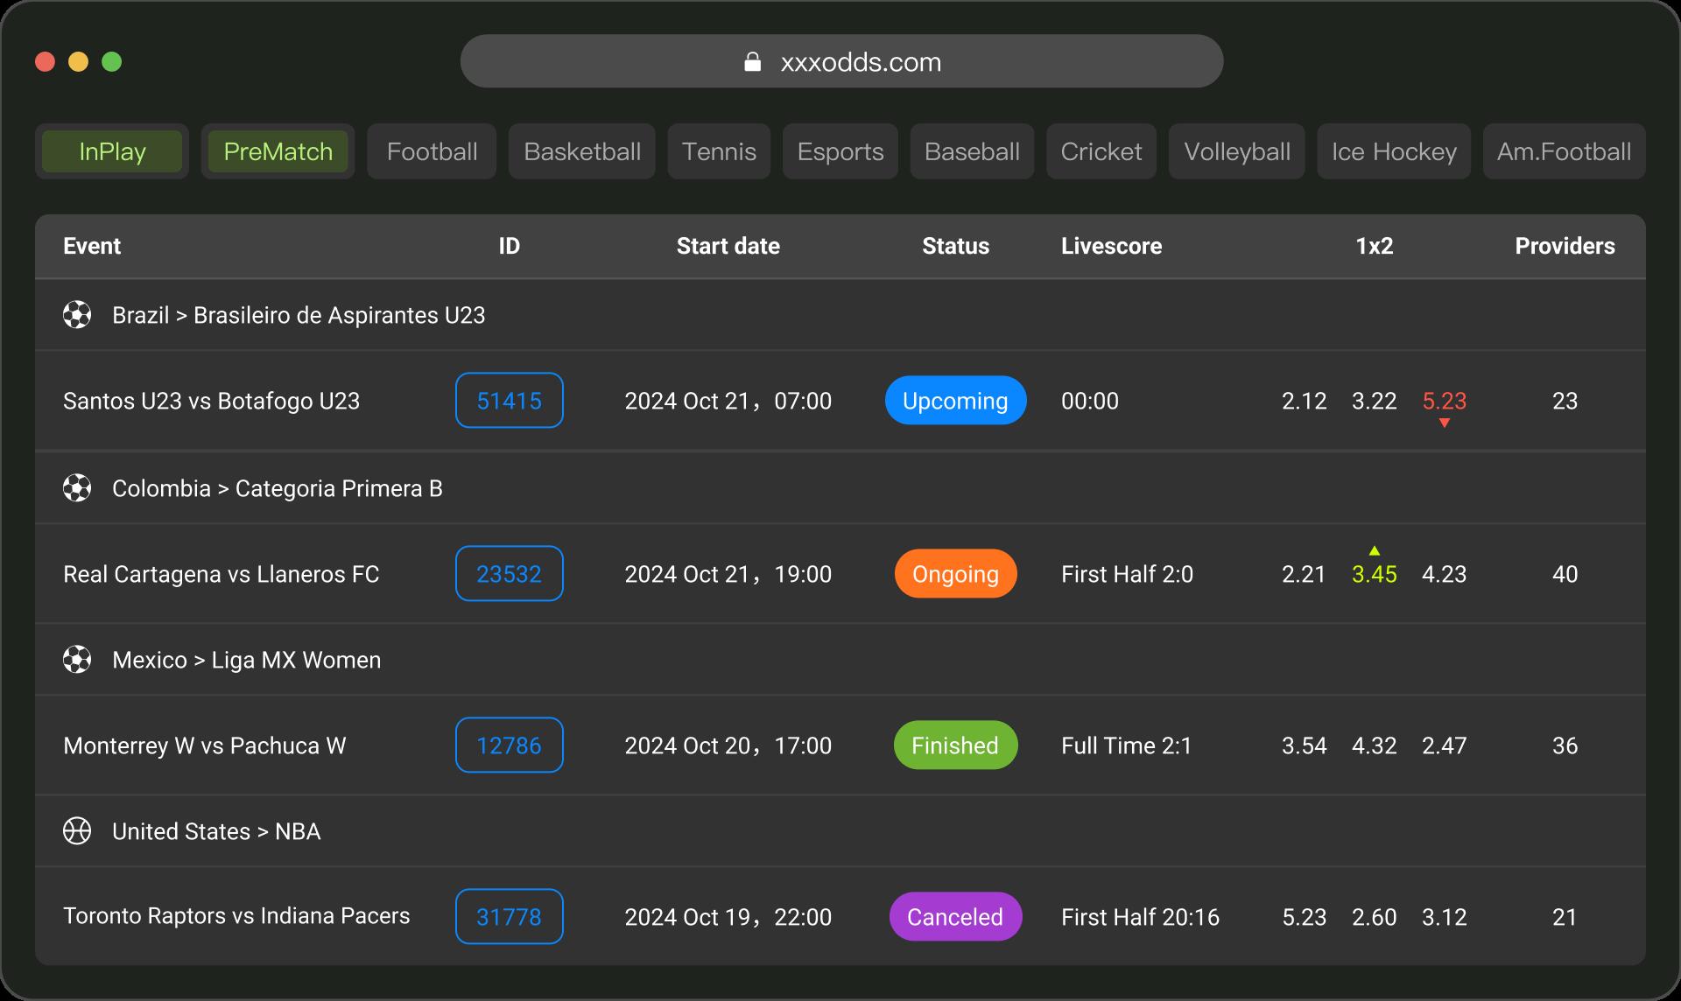Click the soccer ball icon beside Brazil league
Screen dimensions: 1681x1001
[77, 315]
